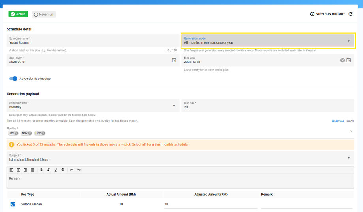Open View Run History
This screenshot has height=212, width=363.
(x=327, y=14)
